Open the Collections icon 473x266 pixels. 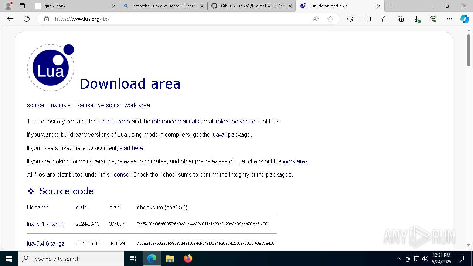point(401,19)
